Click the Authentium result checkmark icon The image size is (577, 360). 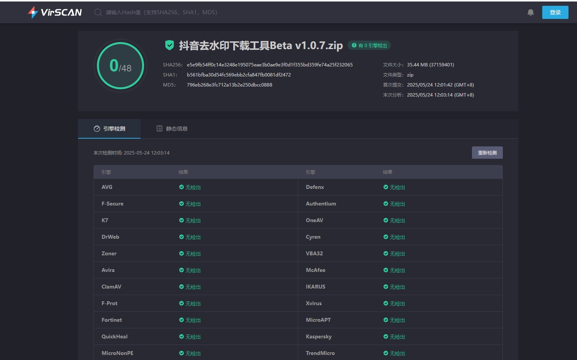(386, 204)
